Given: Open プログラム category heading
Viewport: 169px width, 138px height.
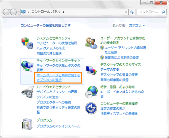Looking at the screenshot, I should (44, 120).
